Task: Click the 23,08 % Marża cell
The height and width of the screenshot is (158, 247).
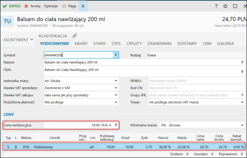Action: tap(182, 147)
